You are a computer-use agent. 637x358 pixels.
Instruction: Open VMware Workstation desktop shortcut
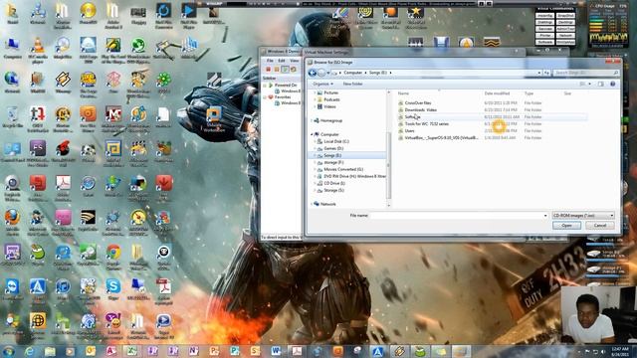pyautogui.click(x=214, y=119)
